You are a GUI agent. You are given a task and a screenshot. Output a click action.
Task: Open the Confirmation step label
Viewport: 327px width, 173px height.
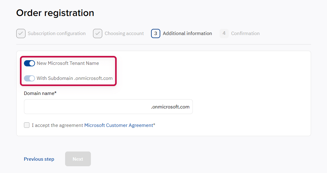click(x=245, y=33)
